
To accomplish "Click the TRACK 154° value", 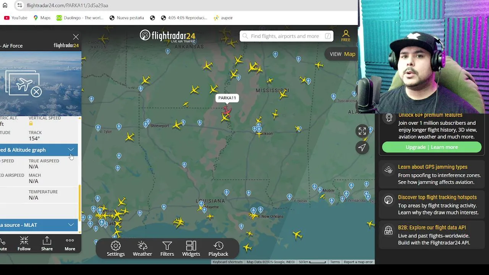I will point(34,139).
